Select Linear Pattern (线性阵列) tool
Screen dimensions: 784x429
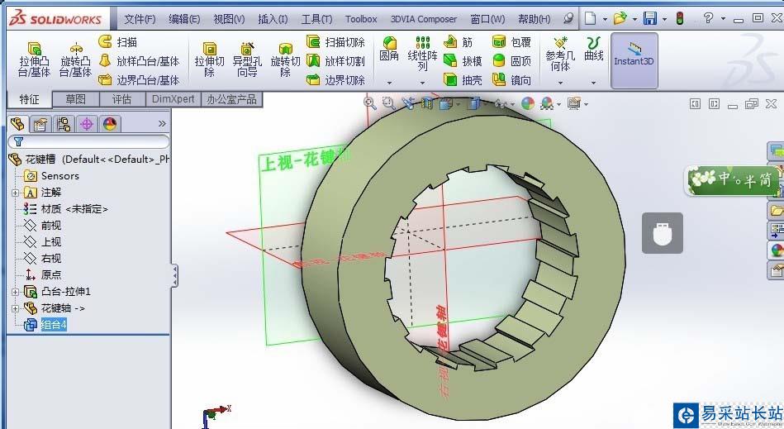422,53
